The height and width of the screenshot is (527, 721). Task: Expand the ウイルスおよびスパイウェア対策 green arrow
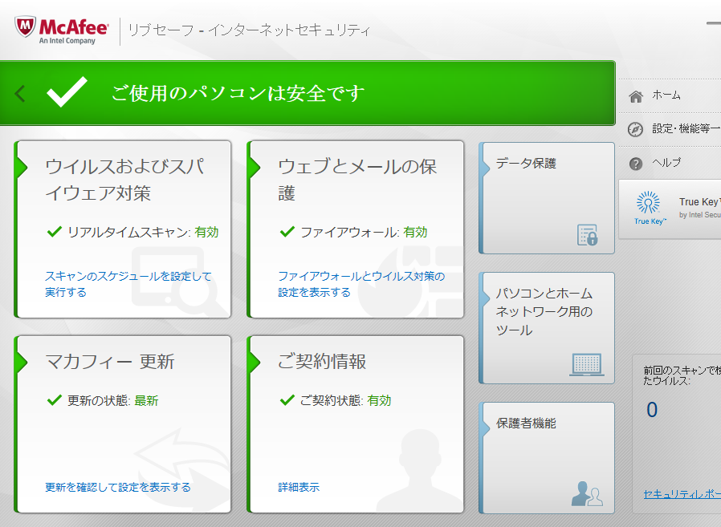click(22, 168)
